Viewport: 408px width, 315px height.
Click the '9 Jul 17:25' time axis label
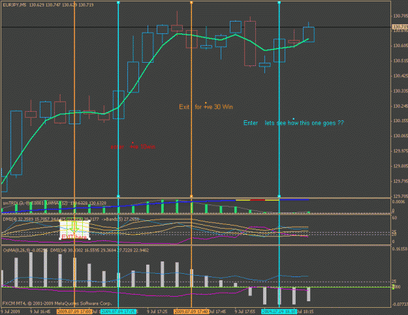157,312
